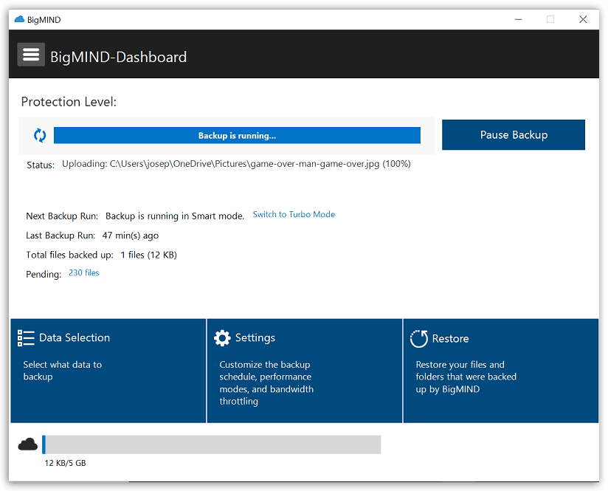The width and height of the screenshot is (608, 491).
Task: Click the Data Selection checklist icon
Action: point(26,338)
